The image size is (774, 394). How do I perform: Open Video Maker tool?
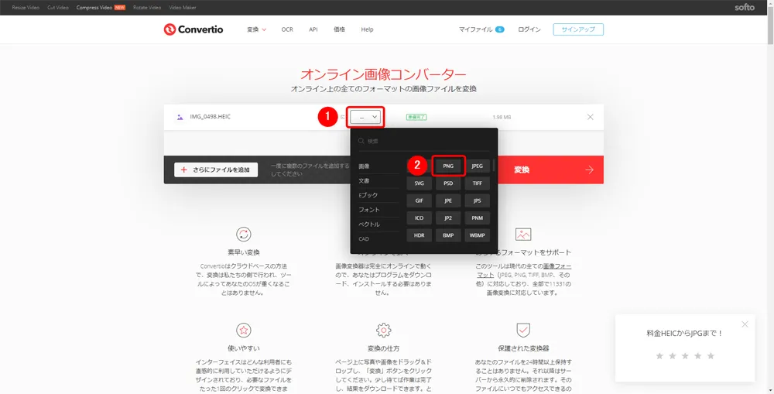tap(182, 8)
